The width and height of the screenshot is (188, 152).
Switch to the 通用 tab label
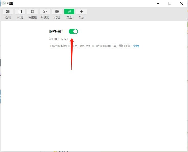pyautogui.click(x=8, y=17)
